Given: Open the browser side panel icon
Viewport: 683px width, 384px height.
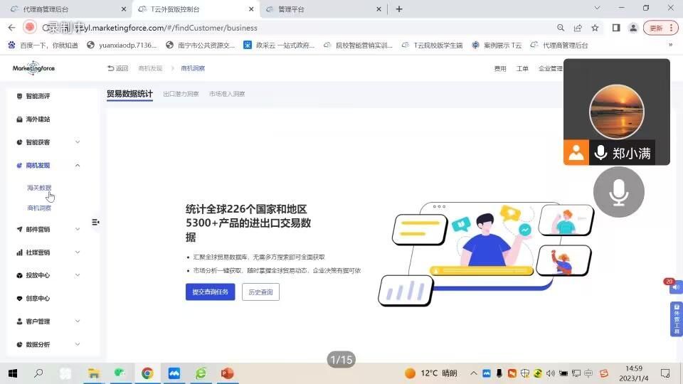Looking at the screenshot, I should [x=616, y=28].
